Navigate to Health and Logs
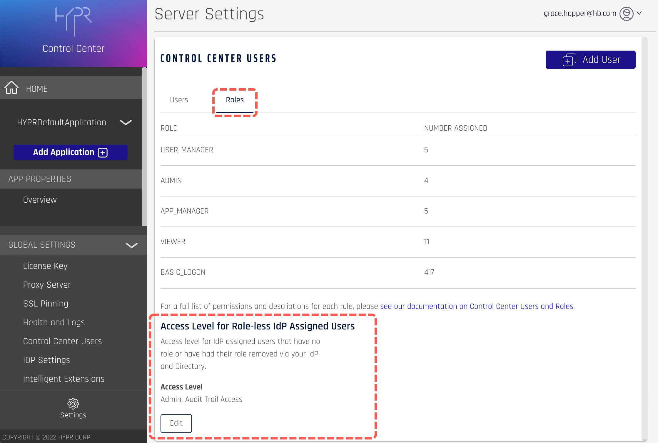Screen dimensions: 658x443 tap(54, 322)
